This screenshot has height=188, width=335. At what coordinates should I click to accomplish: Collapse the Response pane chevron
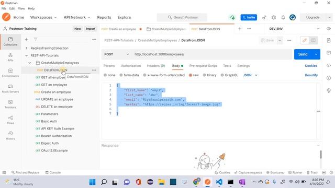(x=318, y=146)
